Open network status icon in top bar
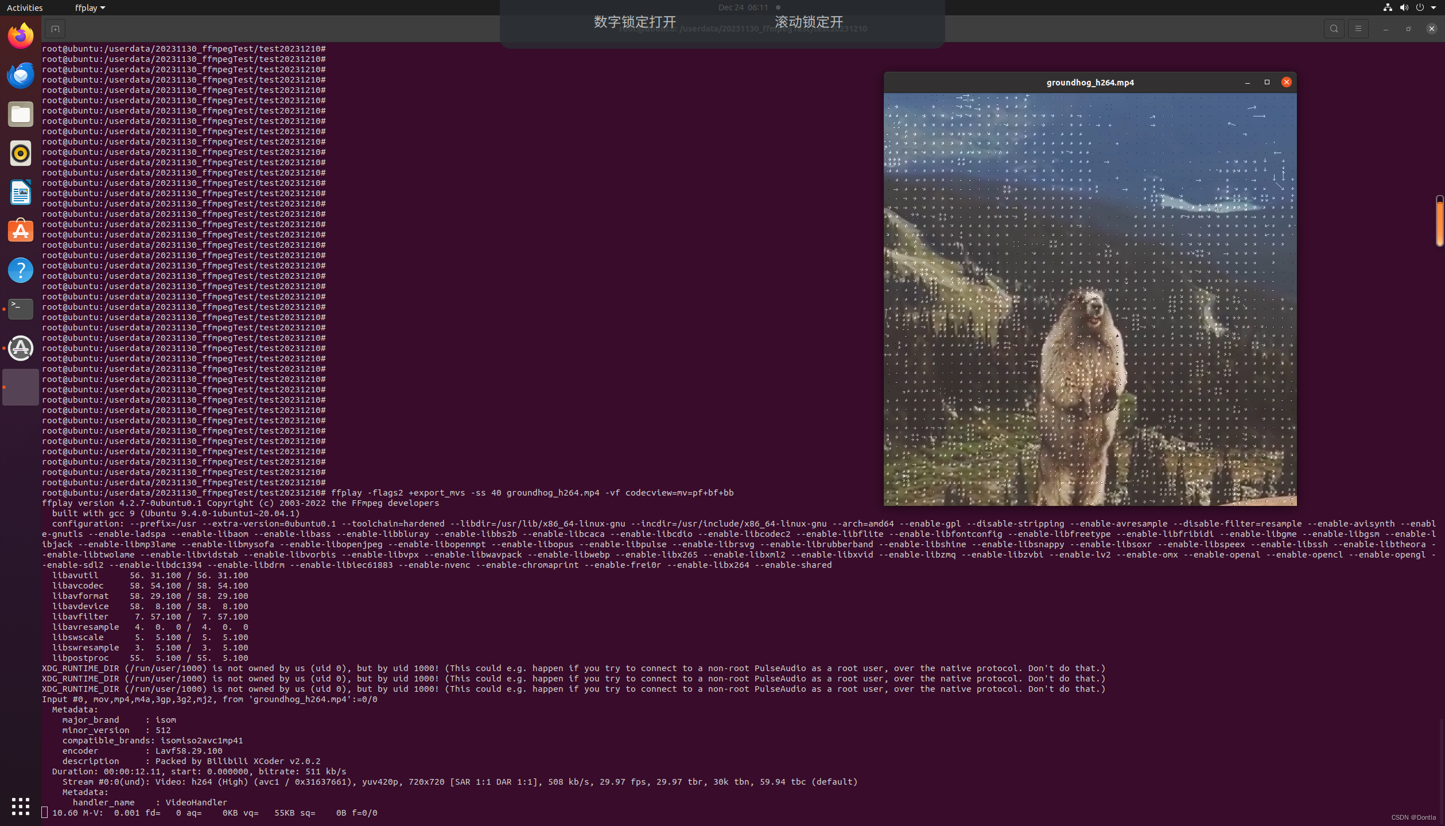Screen dimensions: 1445x826 (1388, 7)
